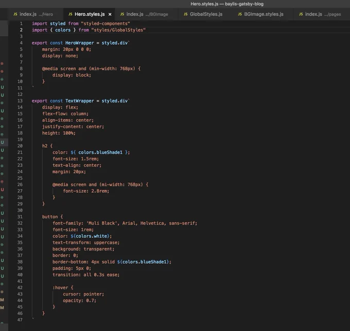The image size is (350, 331).
Task: Click the 'font-size: 1.5rem;' line
Action: click(x=76, y=159)
